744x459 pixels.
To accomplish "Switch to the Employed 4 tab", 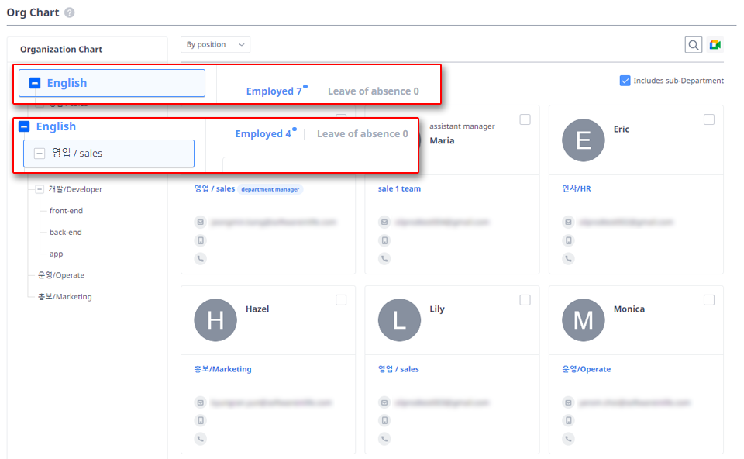I will point(263,134).
